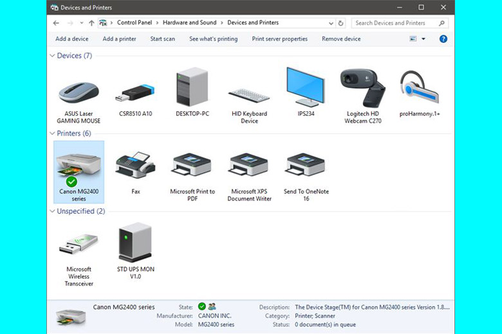
Task: Open the view options dropdown arrow
Action: [x=423, y=39]
